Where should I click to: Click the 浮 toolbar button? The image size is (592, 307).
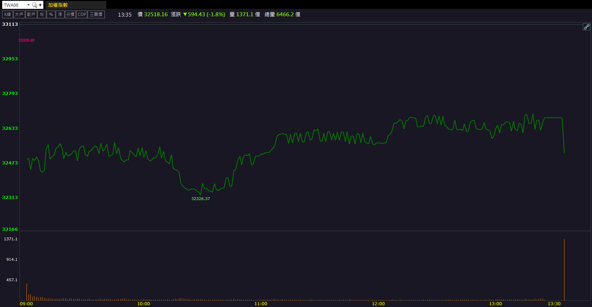pyautogui.click(x=60, y=14)
